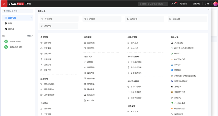Click the red X menu close icon

click(x=4, y=4)
